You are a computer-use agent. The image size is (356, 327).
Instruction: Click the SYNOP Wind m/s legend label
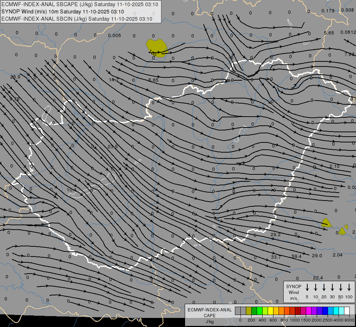click(293, 292)
